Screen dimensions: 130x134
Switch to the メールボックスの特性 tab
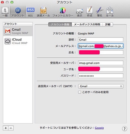tap(87, 24)
